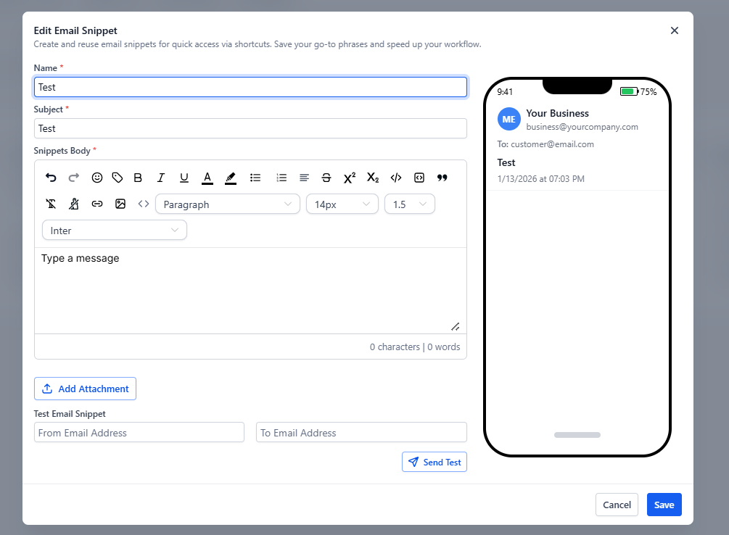
Task: Open the Paragraph style dropdown
Action: coord(228,204)
